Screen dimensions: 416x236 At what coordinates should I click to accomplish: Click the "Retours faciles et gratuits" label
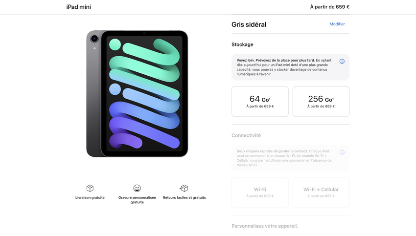(x=184, y=198)
